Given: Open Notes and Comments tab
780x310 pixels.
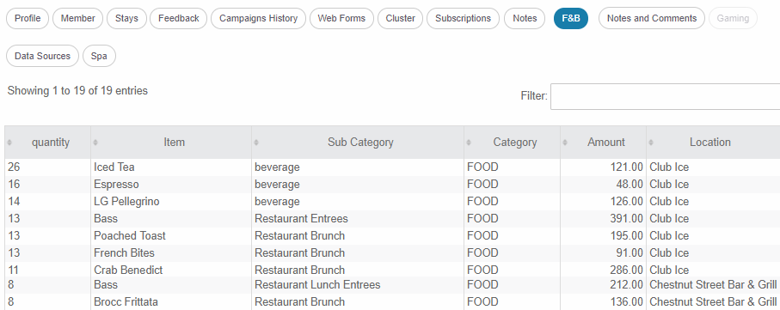Looking at the screenshot, I should coord(652,18).
